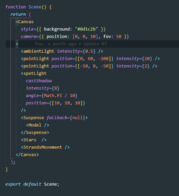Click the null value in the fallback prop
The width and height of the screenshot is (179, 196).
point(77,118)
